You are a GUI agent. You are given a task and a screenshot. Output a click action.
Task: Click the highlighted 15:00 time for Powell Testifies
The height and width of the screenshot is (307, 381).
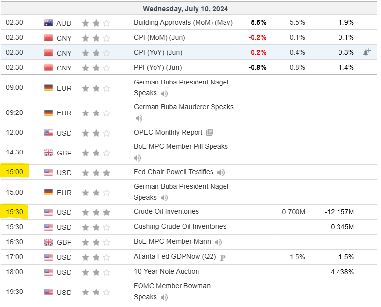pyautogui.click(x=14, y=172)
